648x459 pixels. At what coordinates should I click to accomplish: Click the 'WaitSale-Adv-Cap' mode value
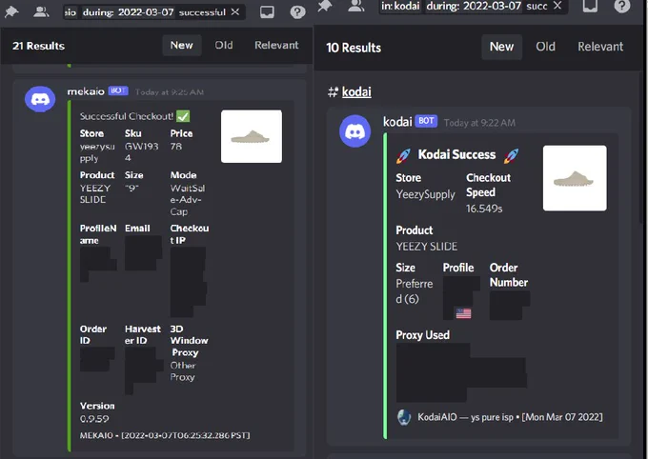(187, 200)
